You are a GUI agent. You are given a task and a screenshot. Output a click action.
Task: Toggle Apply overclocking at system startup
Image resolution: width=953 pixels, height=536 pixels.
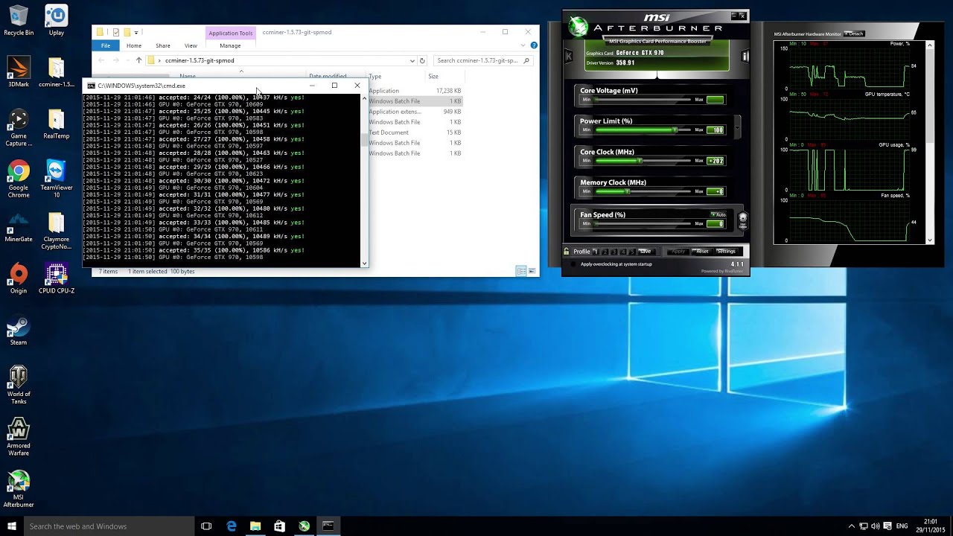click(x=573, y=264)
